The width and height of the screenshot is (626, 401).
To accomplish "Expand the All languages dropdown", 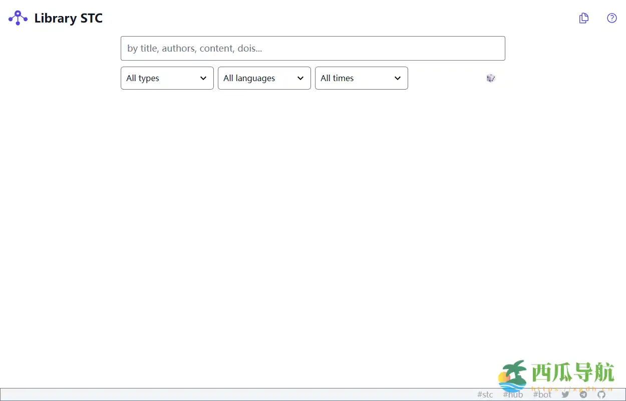I will [257, 78].
